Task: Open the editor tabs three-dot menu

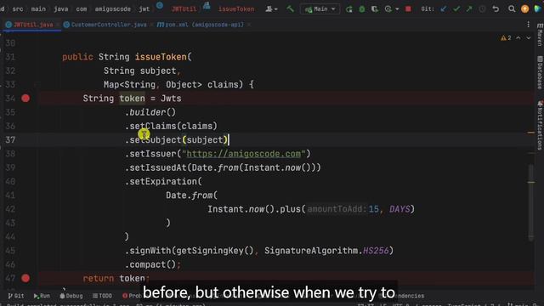Action: click(x=528, y=25)
